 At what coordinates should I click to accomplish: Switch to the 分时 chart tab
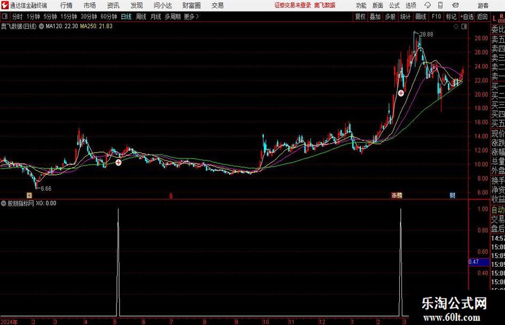17,17
